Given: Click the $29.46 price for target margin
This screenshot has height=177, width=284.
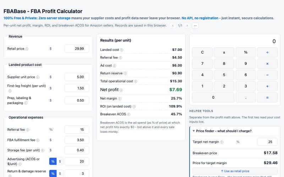Looking at the screenshot, I should pyautogui.click(x=271, y=163).
